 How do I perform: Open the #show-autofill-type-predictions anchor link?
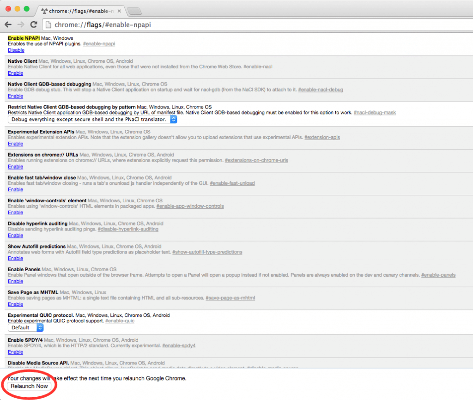pyautogui.click(x=207, y=252)
